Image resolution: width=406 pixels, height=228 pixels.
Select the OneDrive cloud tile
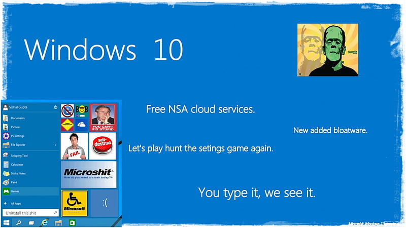click(81, 125)
